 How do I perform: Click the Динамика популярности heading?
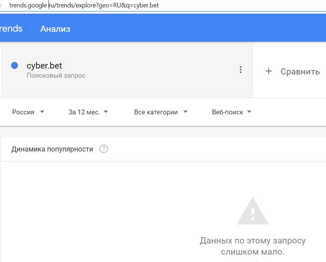pos(52,149)
